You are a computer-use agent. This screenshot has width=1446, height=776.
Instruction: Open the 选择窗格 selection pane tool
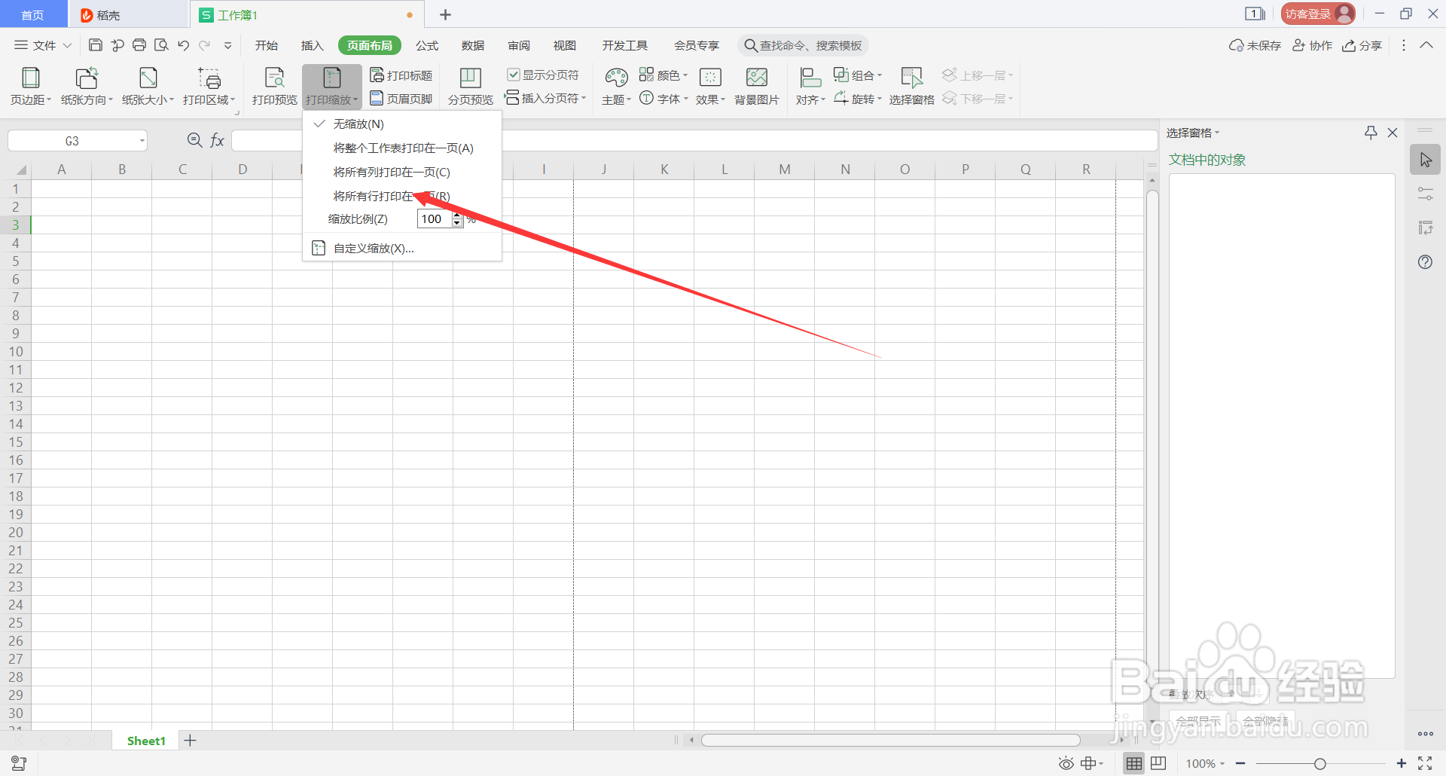911,86
